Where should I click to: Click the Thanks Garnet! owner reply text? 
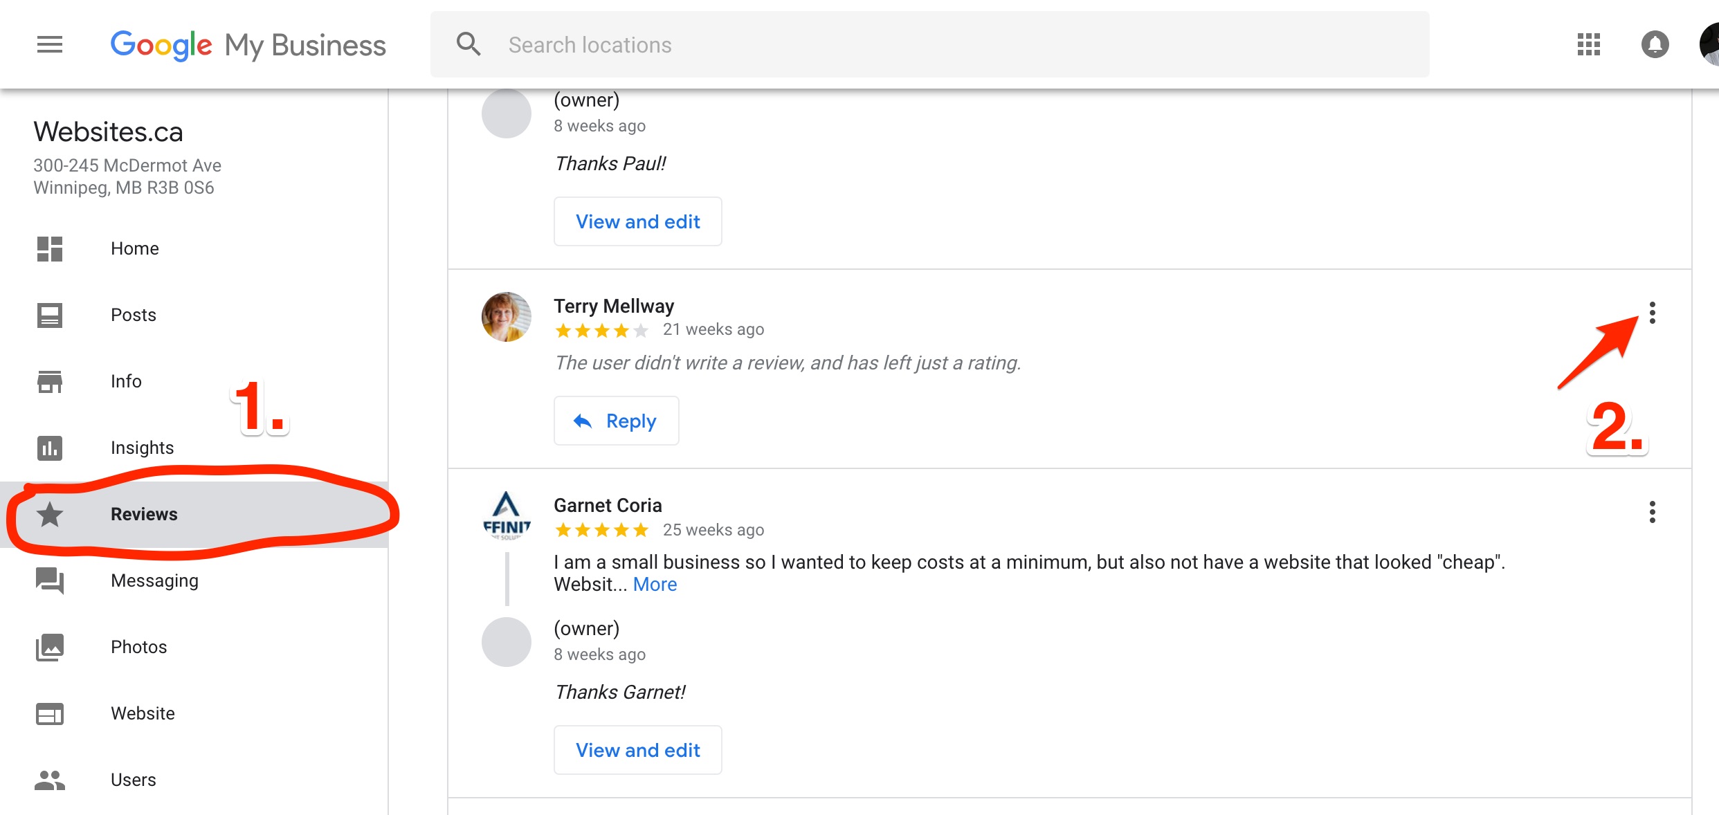620,692
